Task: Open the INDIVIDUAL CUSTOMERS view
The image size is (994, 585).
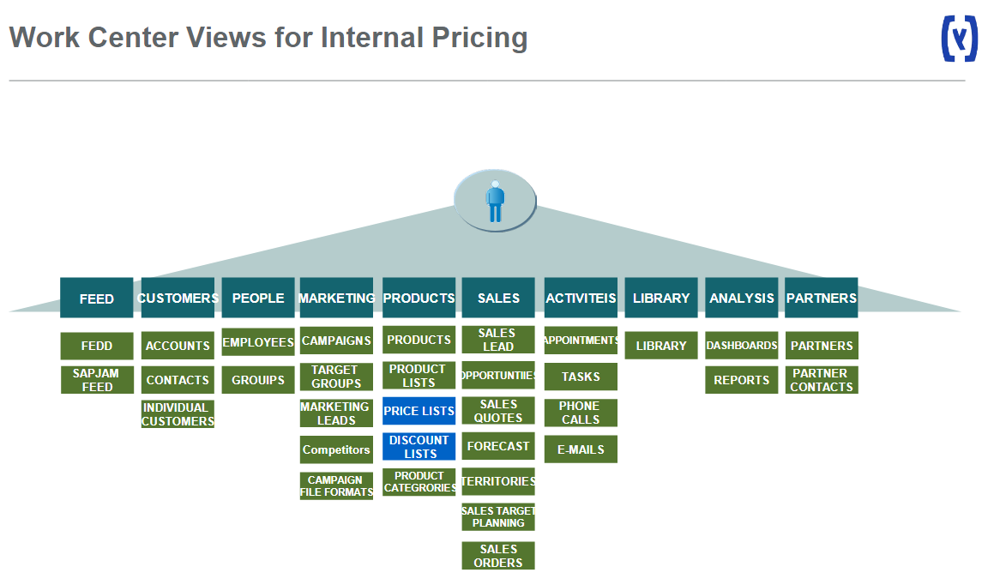Action: click(x=178, y=413)
